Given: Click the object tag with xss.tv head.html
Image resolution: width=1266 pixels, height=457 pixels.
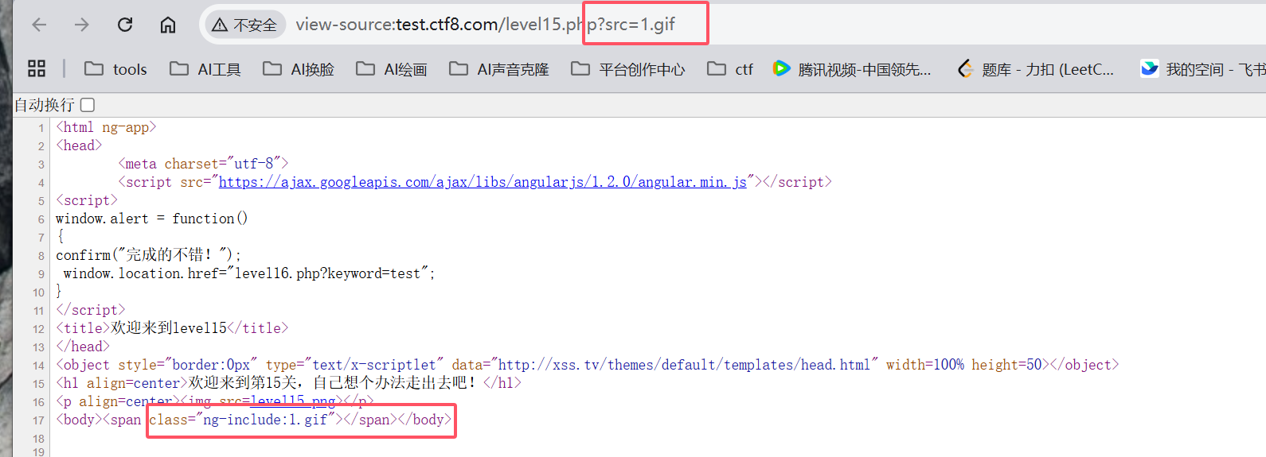Looking at the screenshot, I should pos(587,365).
